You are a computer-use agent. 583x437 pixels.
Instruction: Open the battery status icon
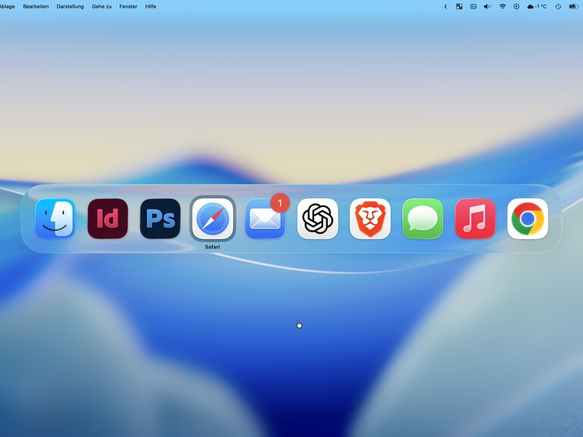574,6
